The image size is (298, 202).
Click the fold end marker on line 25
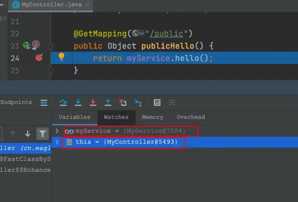(51, 70)
